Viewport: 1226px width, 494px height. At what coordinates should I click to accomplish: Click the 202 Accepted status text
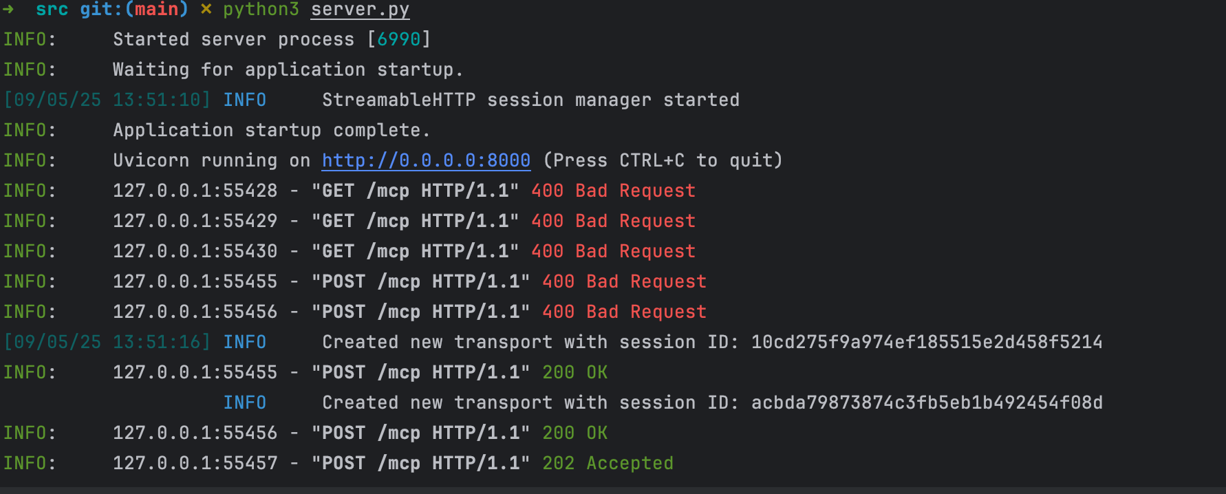[x=607, y=463]
